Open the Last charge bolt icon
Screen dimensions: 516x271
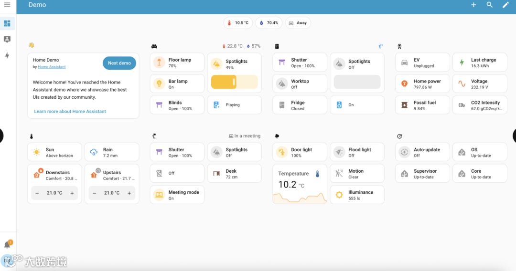tap(462, 63)
